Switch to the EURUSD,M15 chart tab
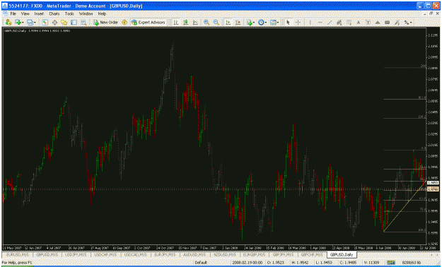Viewport: 442px width, 267px height. (x=17, y=254)
